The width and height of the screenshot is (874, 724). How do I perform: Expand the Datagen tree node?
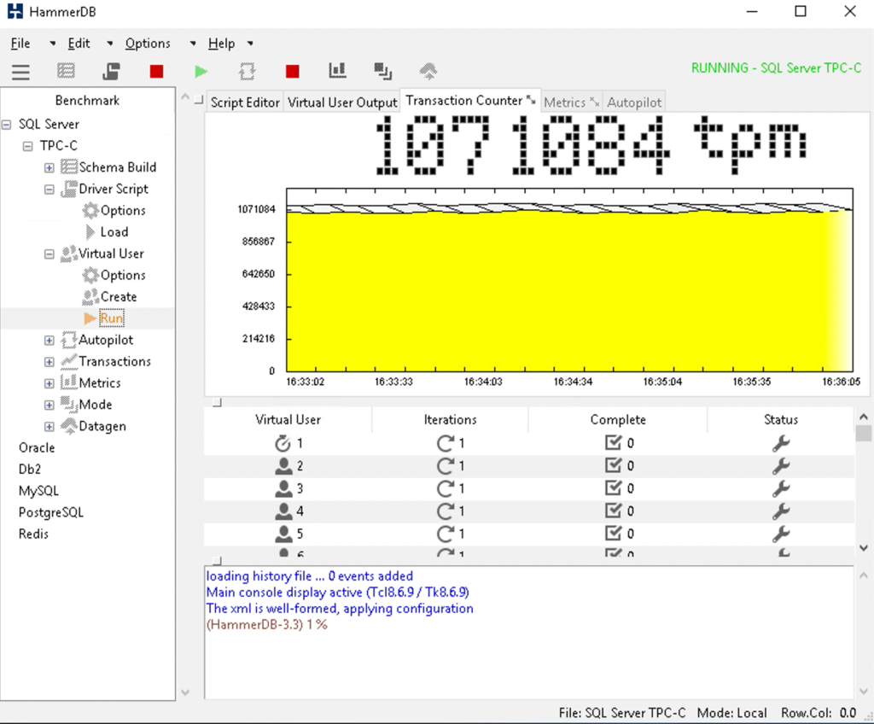(x=49, y=427)
